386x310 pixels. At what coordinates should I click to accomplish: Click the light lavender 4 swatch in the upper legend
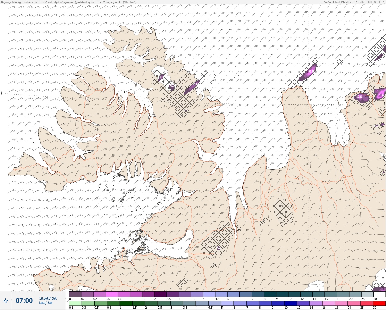pyautogui.click(x=209, y=294)
